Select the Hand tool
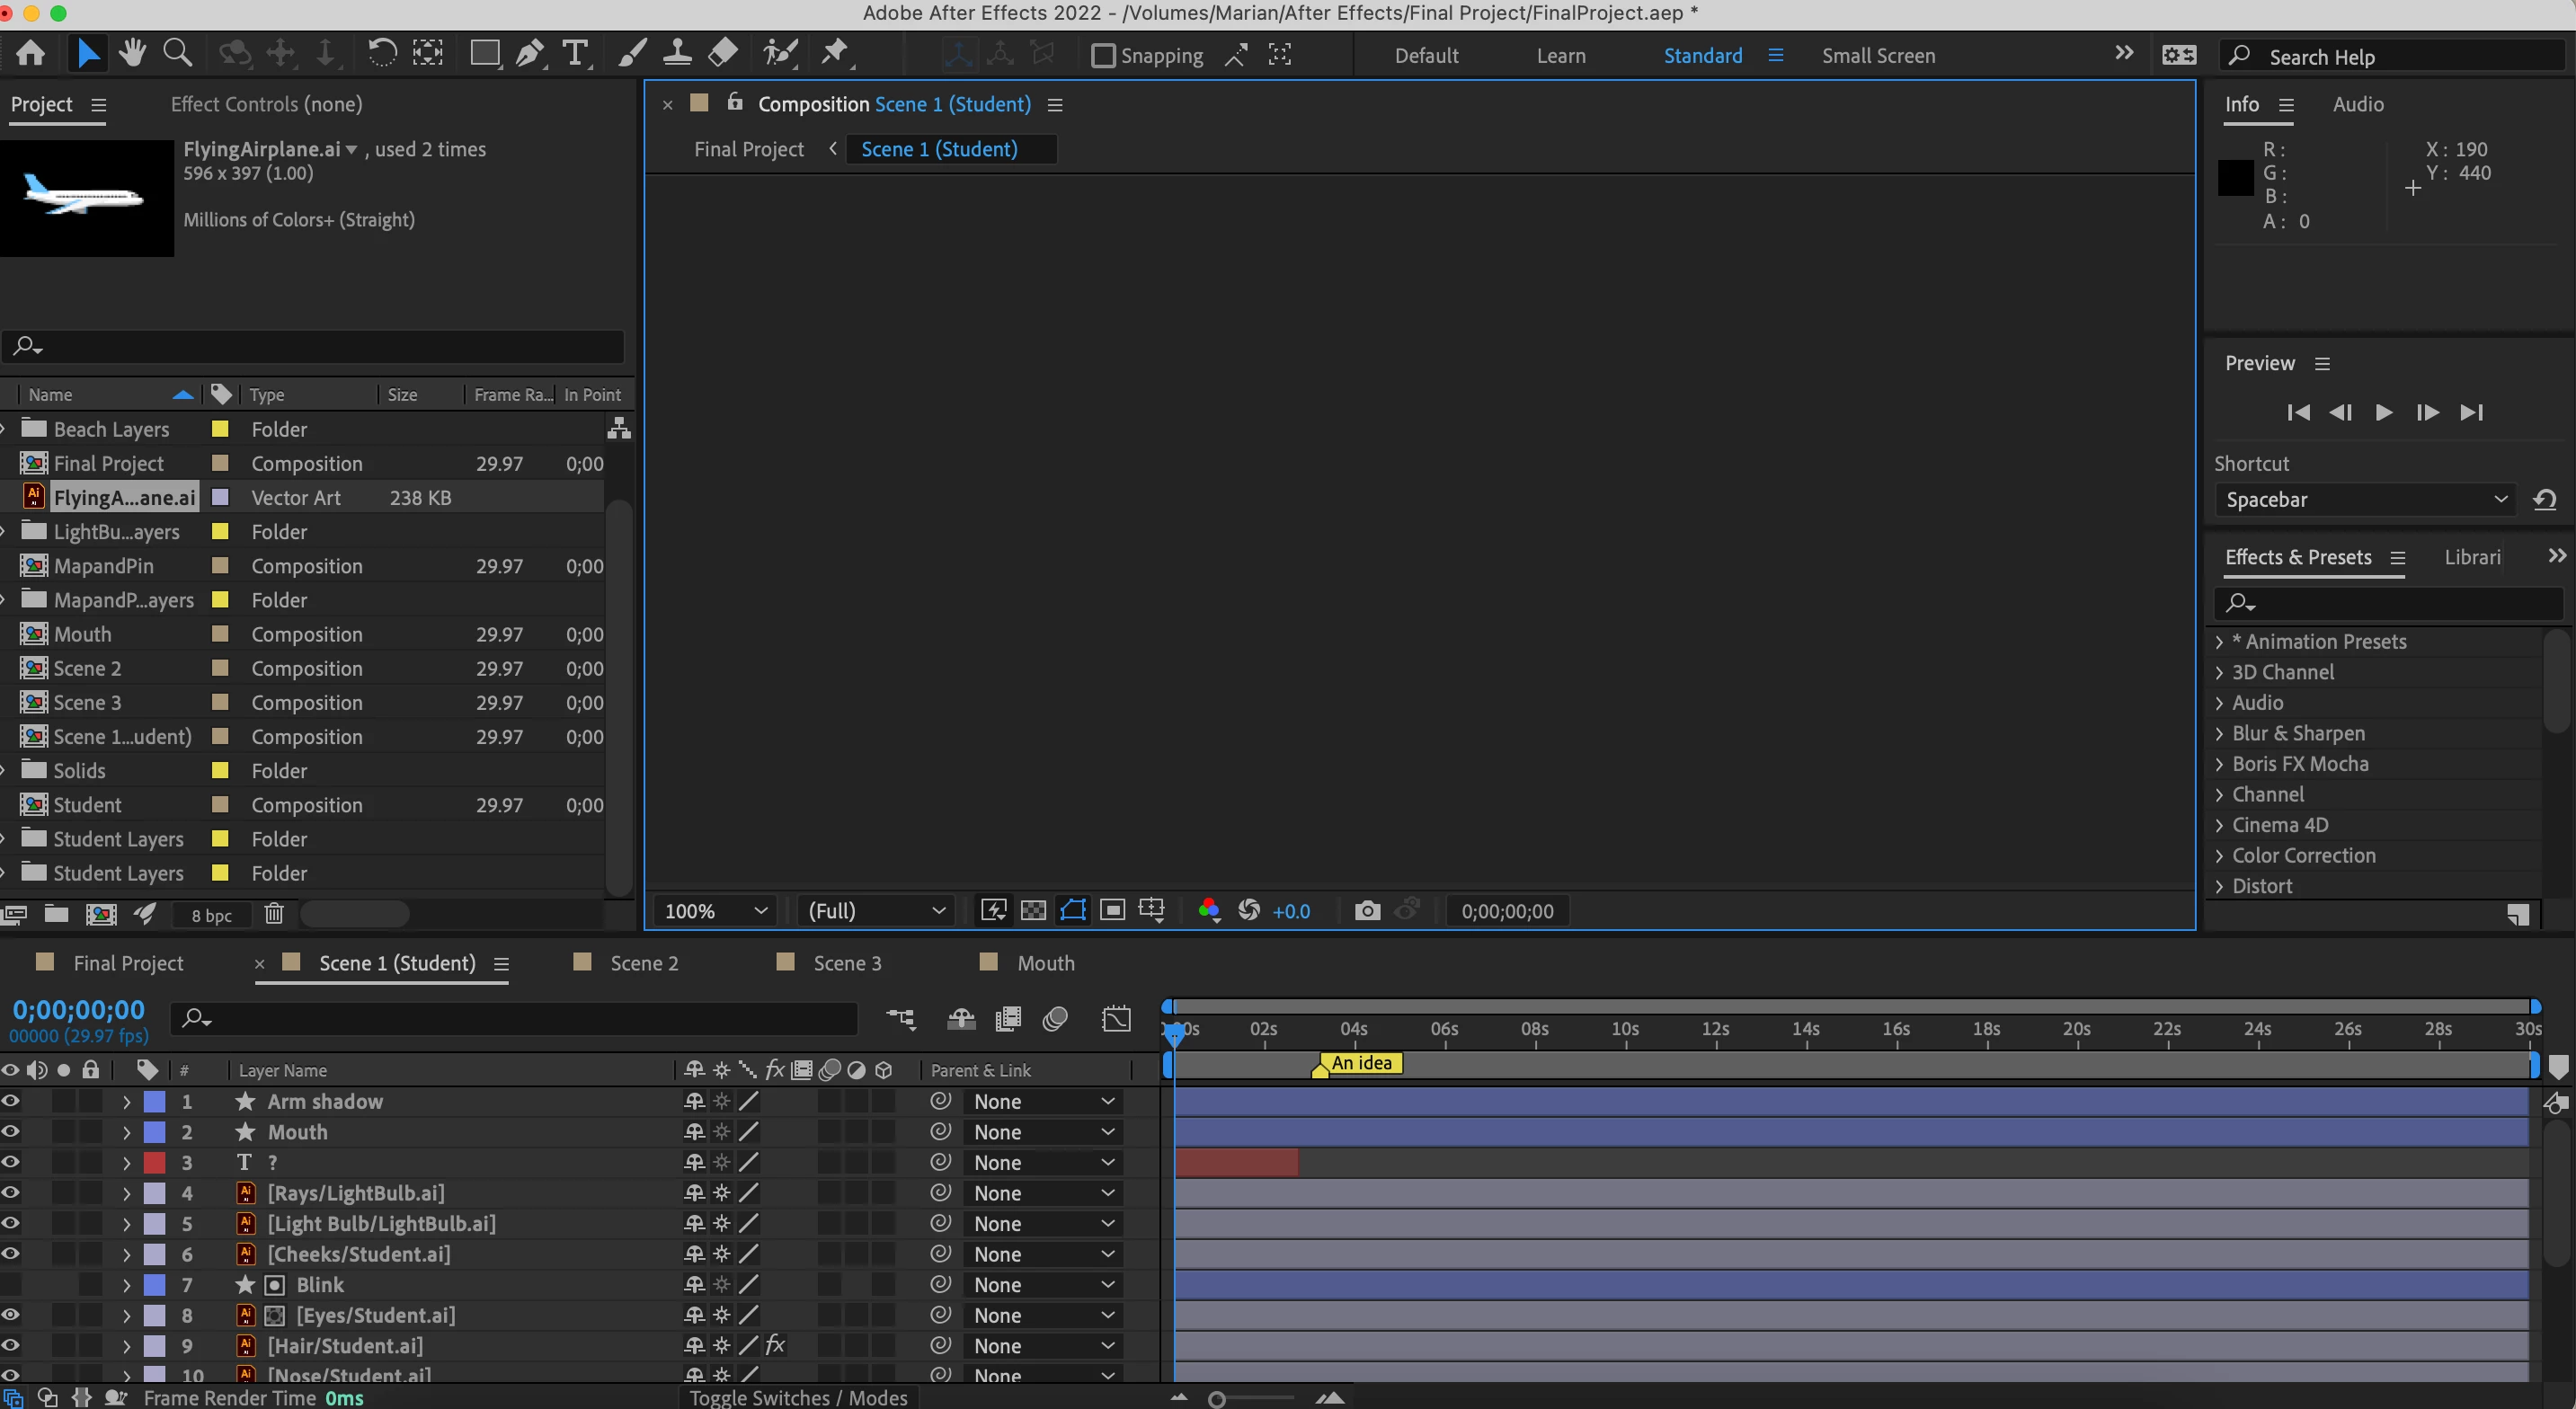This screenshot has width=2576, height=1409. (132, 53)
